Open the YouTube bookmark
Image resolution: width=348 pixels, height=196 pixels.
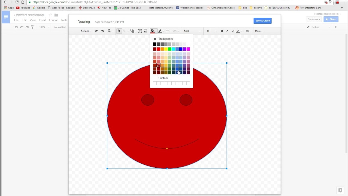click(23, 8)
